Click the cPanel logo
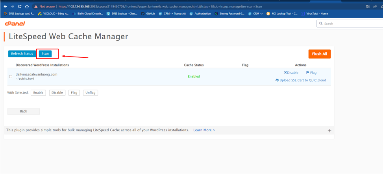This screenshot has height=174, width=383. click(15, 24)
